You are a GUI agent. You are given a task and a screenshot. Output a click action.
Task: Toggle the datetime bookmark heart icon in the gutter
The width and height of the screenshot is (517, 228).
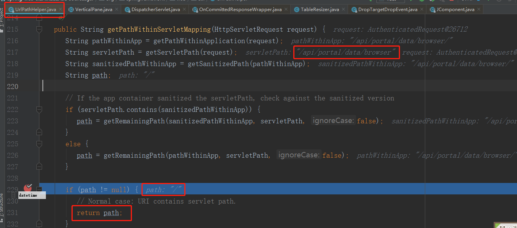(27, 188)
